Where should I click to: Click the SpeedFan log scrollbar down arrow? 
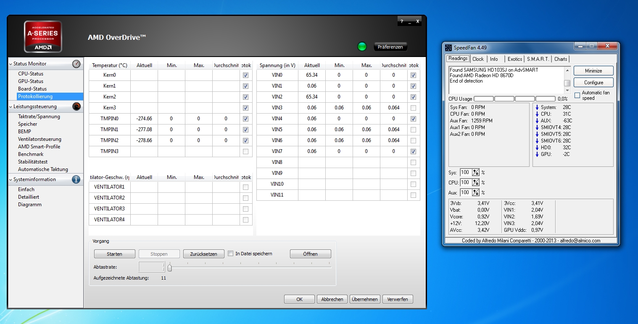[x=567, y=91]
